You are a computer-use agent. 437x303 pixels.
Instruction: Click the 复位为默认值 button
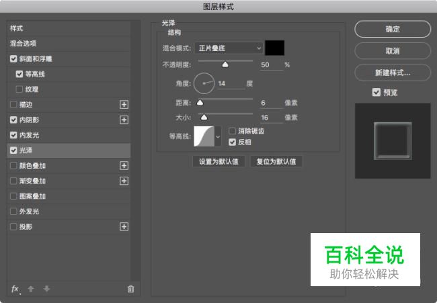click(x=276, y=161)
